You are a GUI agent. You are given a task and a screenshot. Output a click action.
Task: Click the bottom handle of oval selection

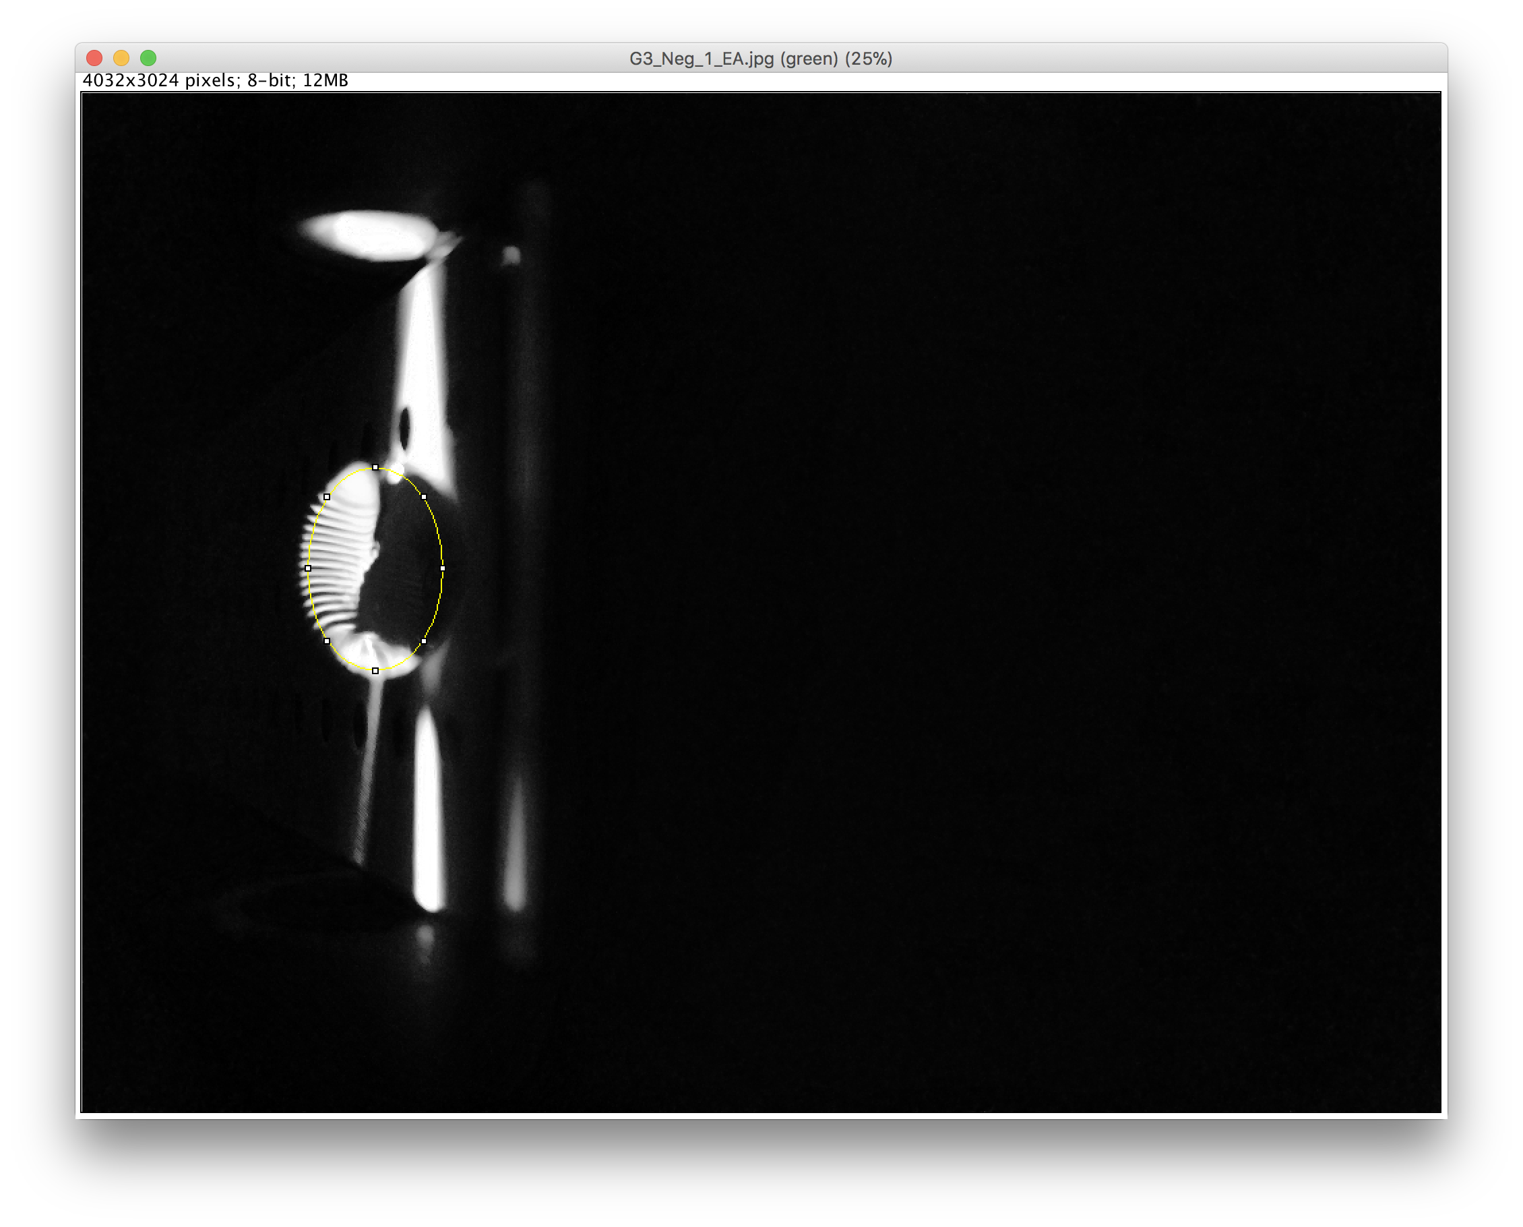pyautogui.click(x=375, y=671)
